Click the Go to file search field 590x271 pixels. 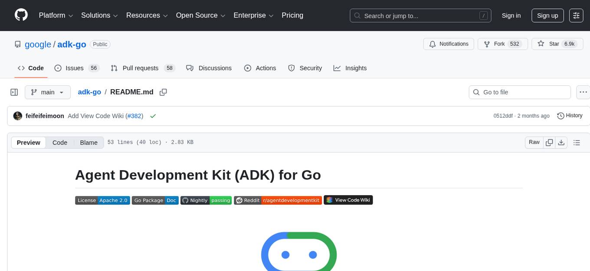tap(519, 92)
